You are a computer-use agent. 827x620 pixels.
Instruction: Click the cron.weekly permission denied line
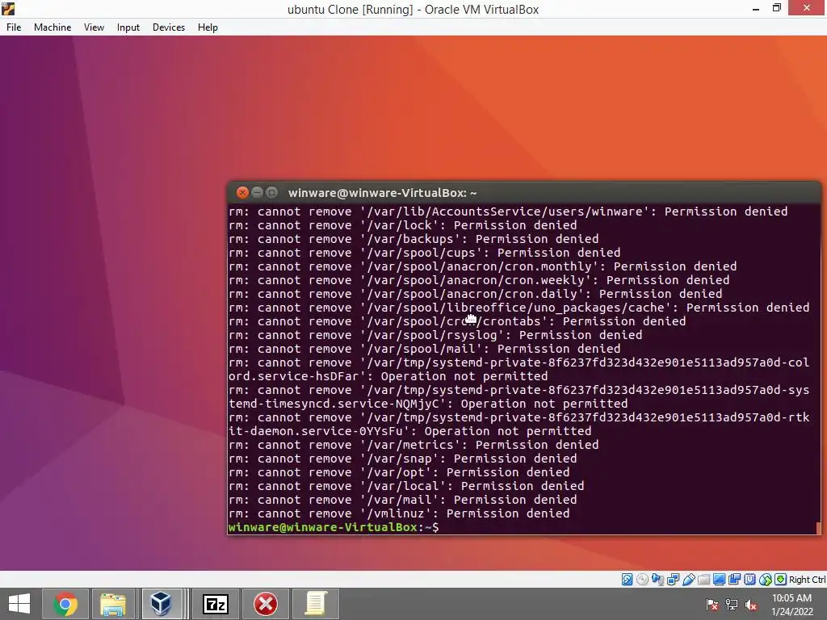(479, 280)
